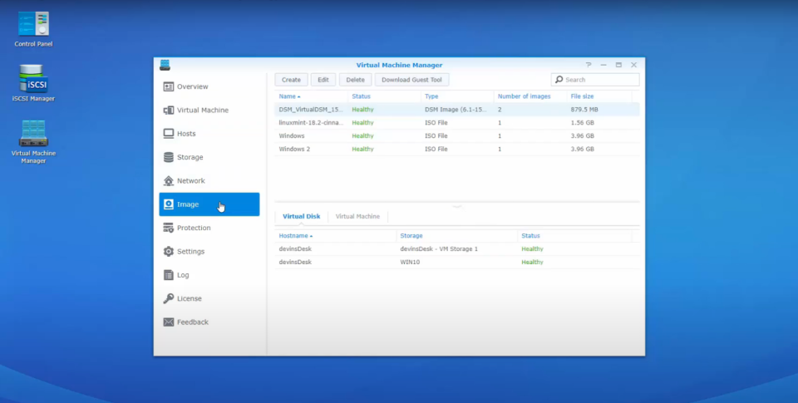Click the Delete button
798x403 pixels.
click(x=355, y=80)
